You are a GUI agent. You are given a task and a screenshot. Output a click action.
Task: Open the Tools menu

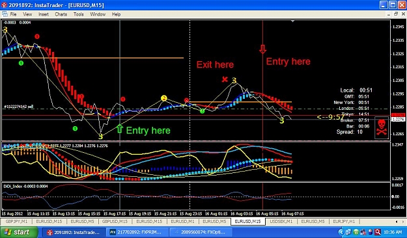79,14
